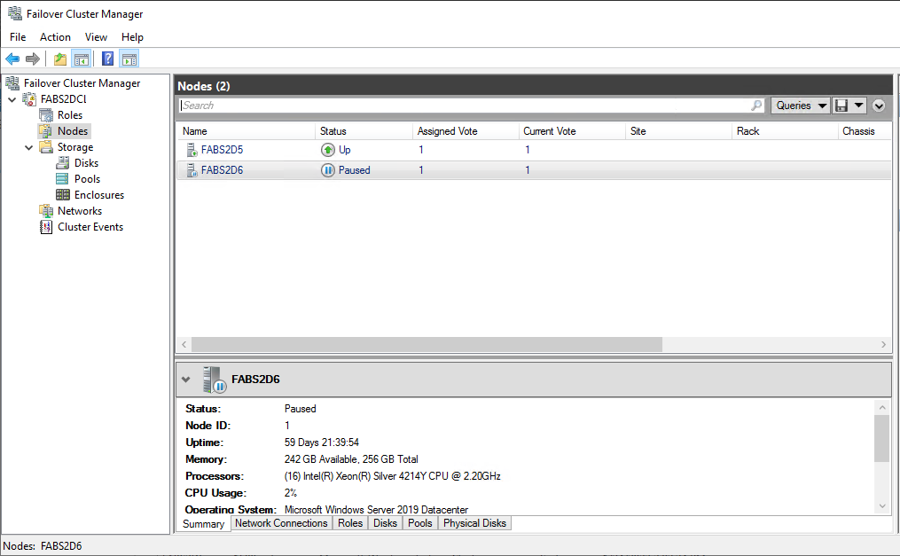Collapse the Storage tree node

pos(28,147)
